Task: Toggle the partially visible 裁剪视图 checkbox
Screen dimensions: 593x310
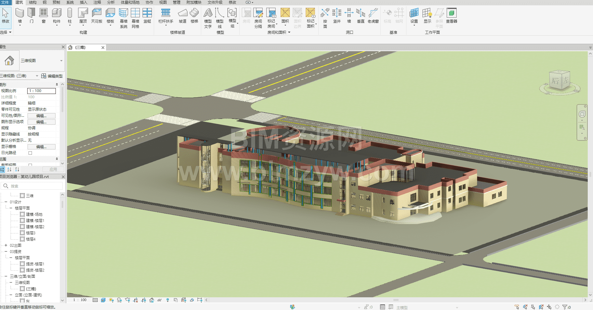Action: [x=30, y=165]
